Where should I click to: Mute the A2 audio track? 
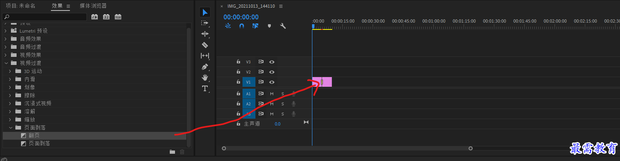tap(272, 104)
